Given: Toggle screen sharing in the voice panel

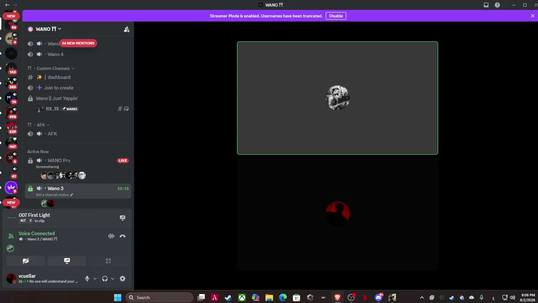Looking at the screenshot, I should [67, 261].
